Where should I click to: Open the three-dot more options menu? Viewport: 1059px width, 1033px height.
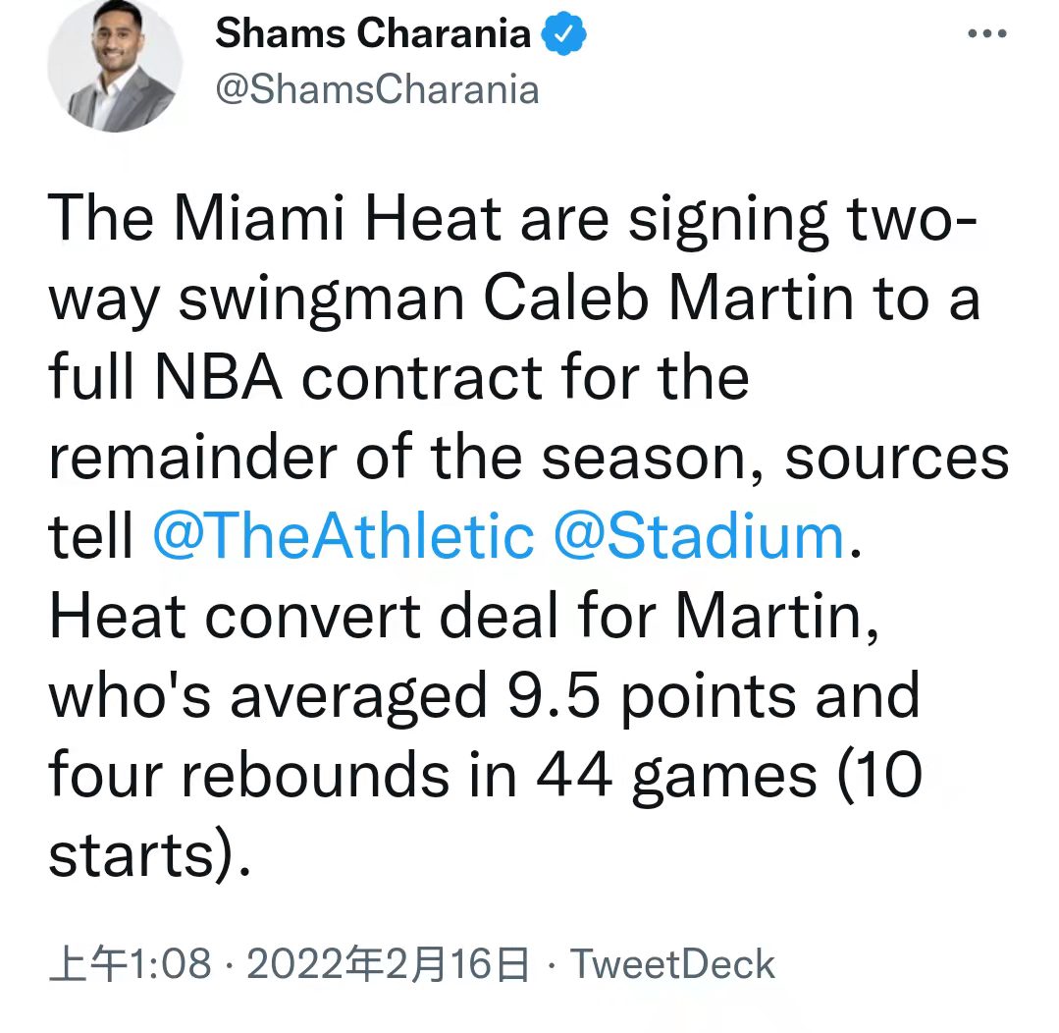coord(986,33)
